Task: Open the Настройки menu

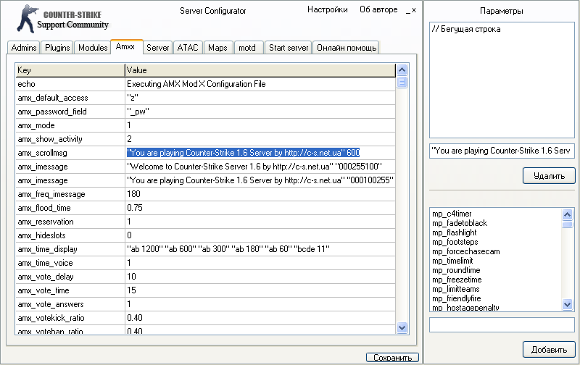Action: point(328,9)
